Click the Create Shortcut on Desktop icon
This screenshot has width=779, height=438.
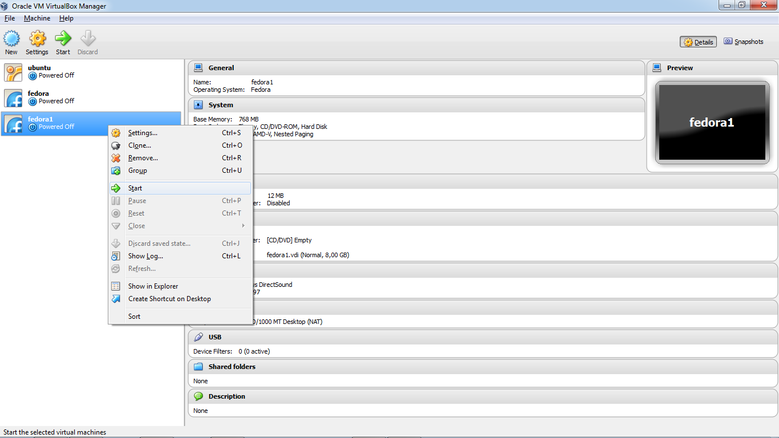tap(116, 299)
